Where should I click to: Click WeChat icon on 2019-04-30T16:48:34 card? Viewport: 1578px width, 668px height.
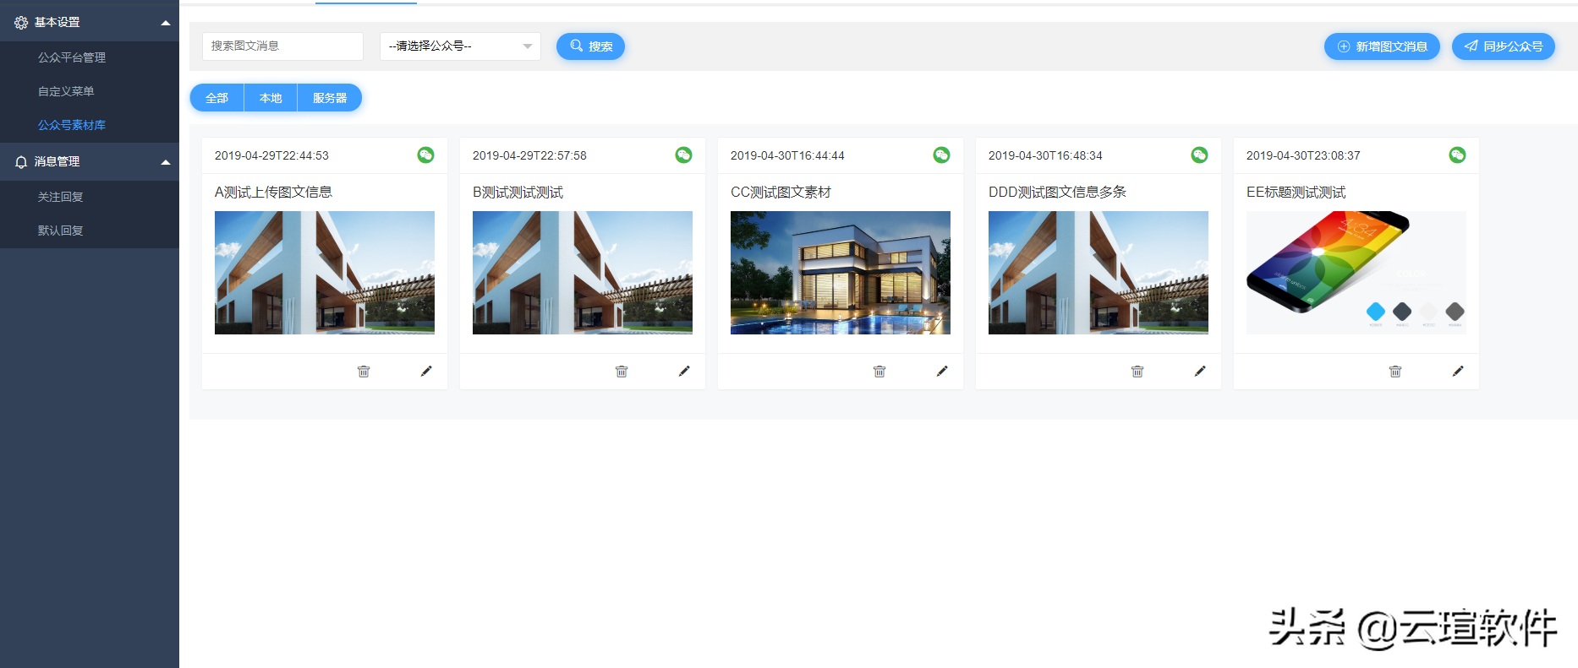click(1199, 155)
